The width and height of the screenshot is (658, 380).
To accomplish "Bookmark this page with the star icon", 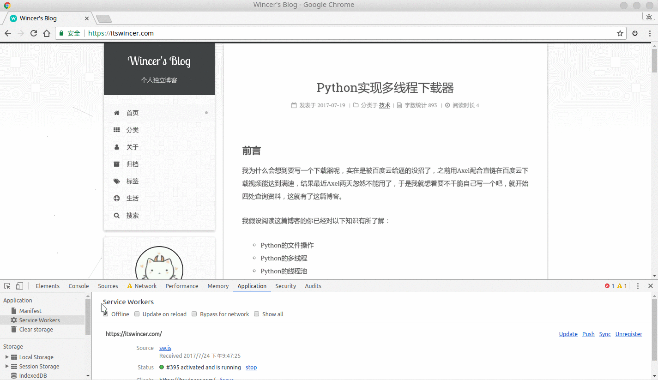I will [x=620, y=33].
